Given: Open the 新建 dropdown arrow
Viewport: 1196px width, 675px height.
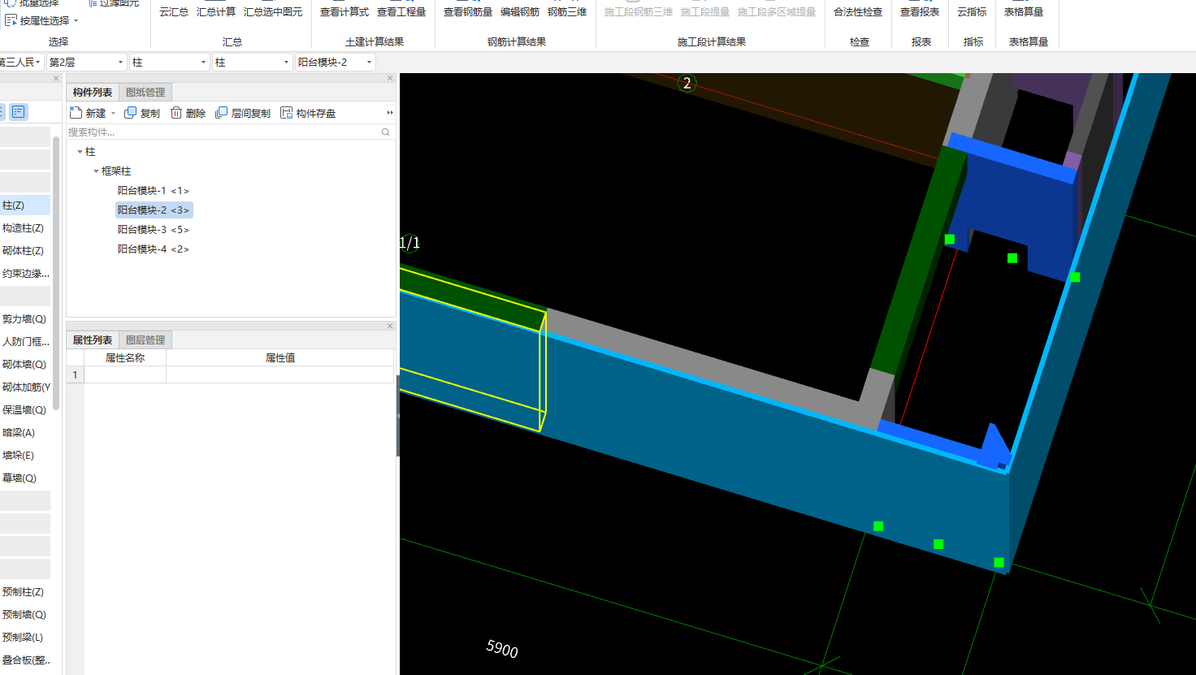Looking at the screenshot, I should [113, 113].
